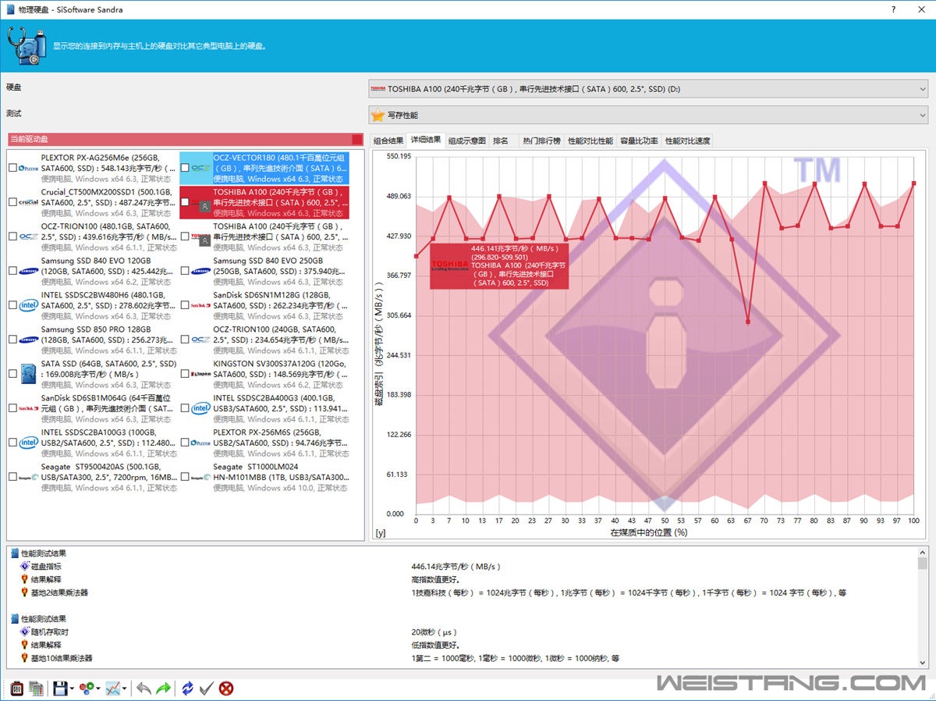
Task: Tick the INTEL SSDSC2BA400G3 checkbox
Action: [x=185, y=408]
